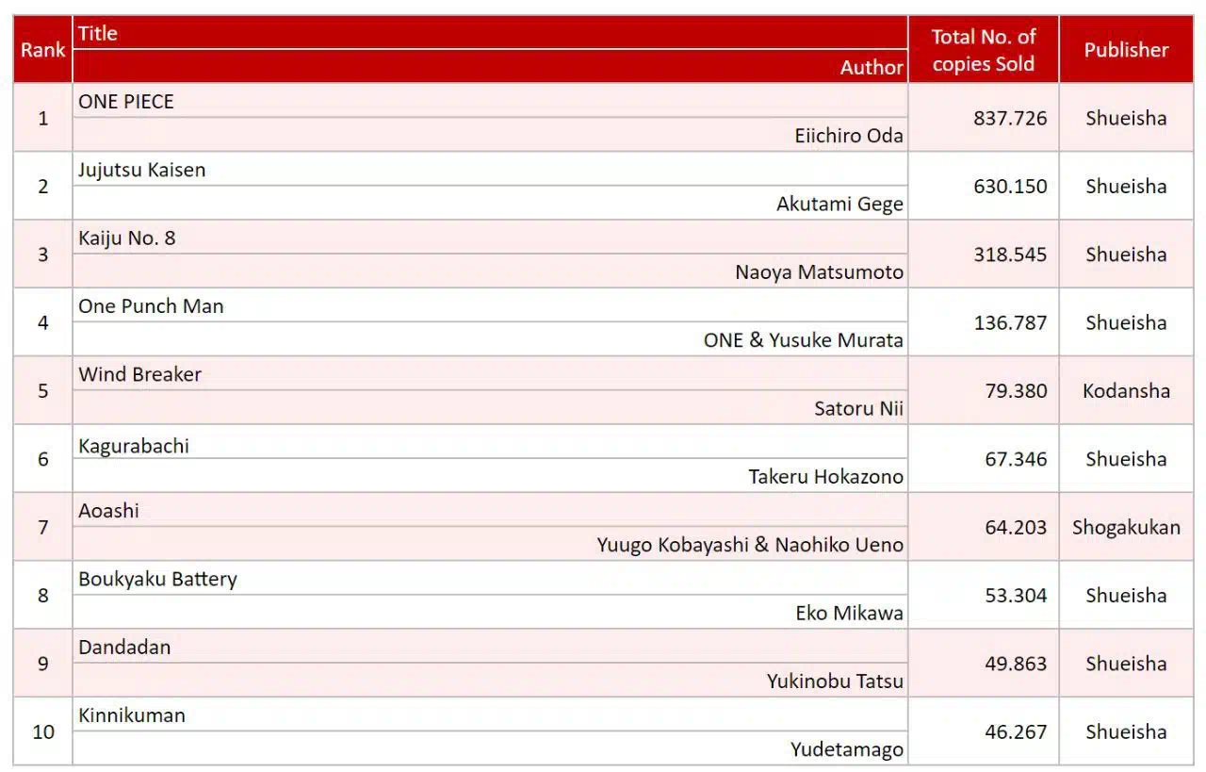Select the 79.380 sales value

coord(1016,390)
